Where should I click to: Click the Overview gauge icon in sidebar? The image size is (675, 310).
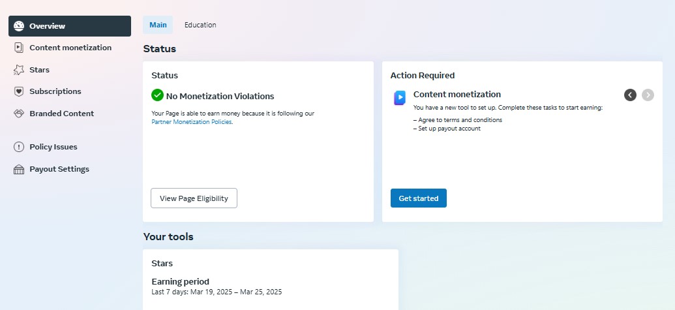(x=19, y=26)
